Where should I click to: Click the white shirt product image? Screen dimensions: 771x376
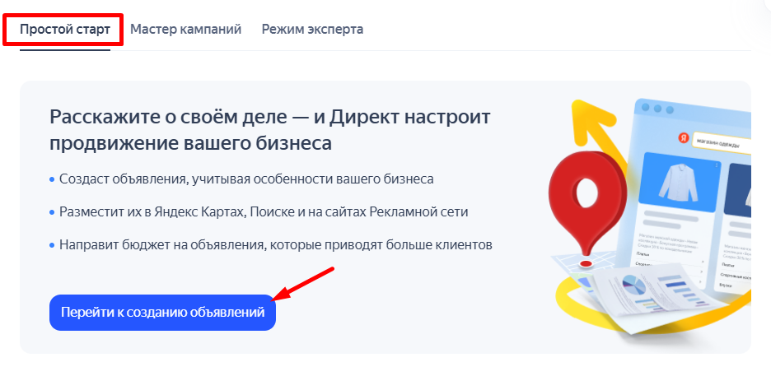[x=675, y=186]
